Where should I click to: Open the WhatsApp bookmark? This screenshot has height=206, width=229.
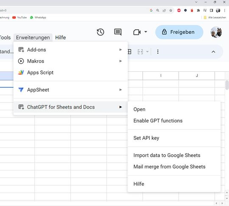tap(38, 17)
